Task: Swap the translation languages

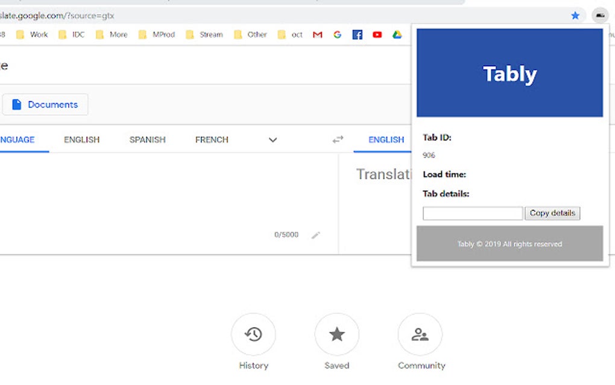Action: tap(338, 139)
